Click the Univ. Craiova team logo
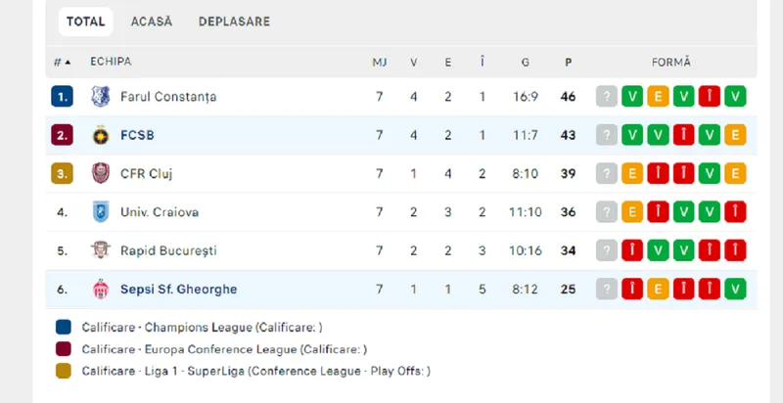The height and width of the screenshot is (403, 783). tap(99, 212)
